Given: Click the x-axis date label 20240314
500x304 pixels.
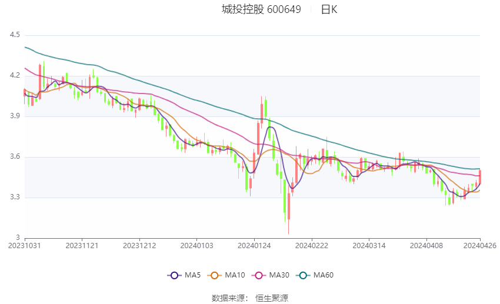Looking at the screenshot, I should (x=369, y=246).
